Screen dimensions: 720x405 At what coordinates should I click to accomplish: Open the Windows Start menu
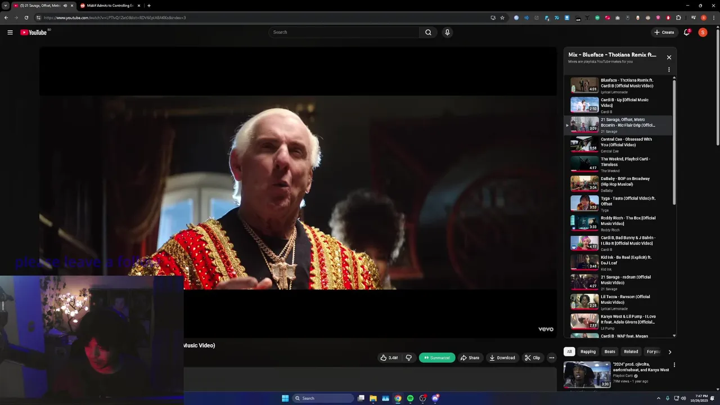pyautogui.click(x=285, y=398)
